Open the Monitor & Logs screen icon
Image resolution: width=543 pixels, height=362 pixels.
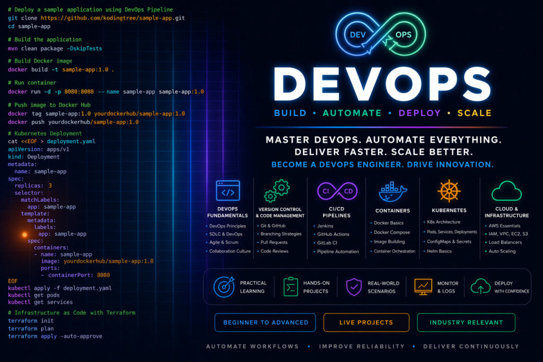click(x=424, y=287)
